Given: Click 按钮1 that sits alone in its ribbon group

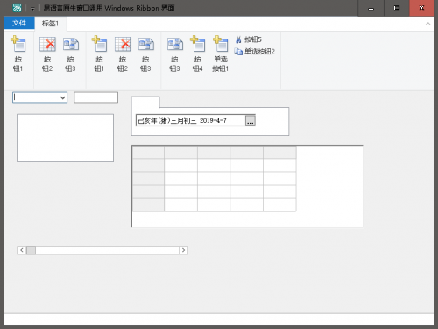Looking at the screenshot, I should (18, 54).
